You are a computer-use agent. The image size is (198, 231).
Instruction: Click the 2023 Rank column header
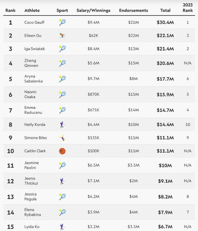(x=188, y=8)
